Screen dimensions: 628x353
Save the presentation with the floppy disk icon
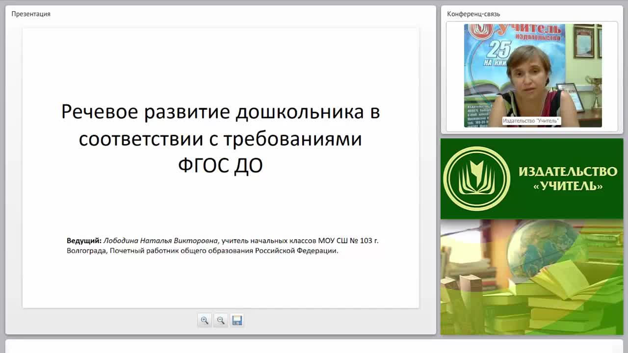(x=237, y=320)
